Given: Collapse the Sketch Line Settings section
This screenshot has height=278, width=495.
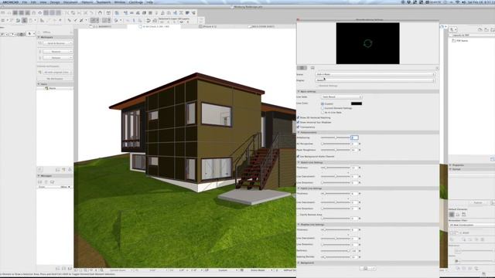Looking at the screenshot, I should (299, 163).
